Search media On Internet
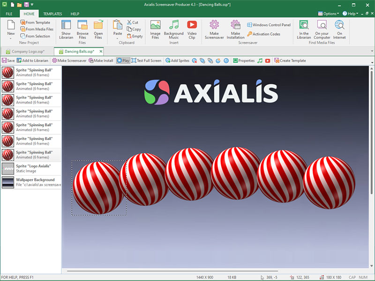 coord(340,29)
